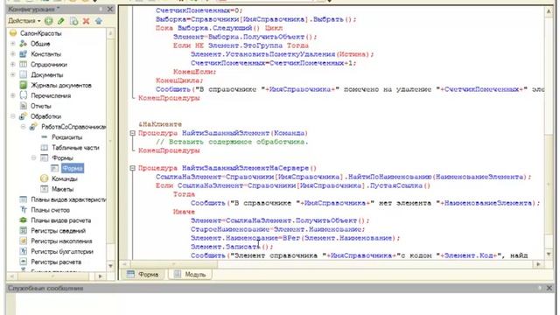Image resolution: width=560 pixels, height=315 pixels.
Task: Click the Отчеты node icon
Action: point(24,106)
